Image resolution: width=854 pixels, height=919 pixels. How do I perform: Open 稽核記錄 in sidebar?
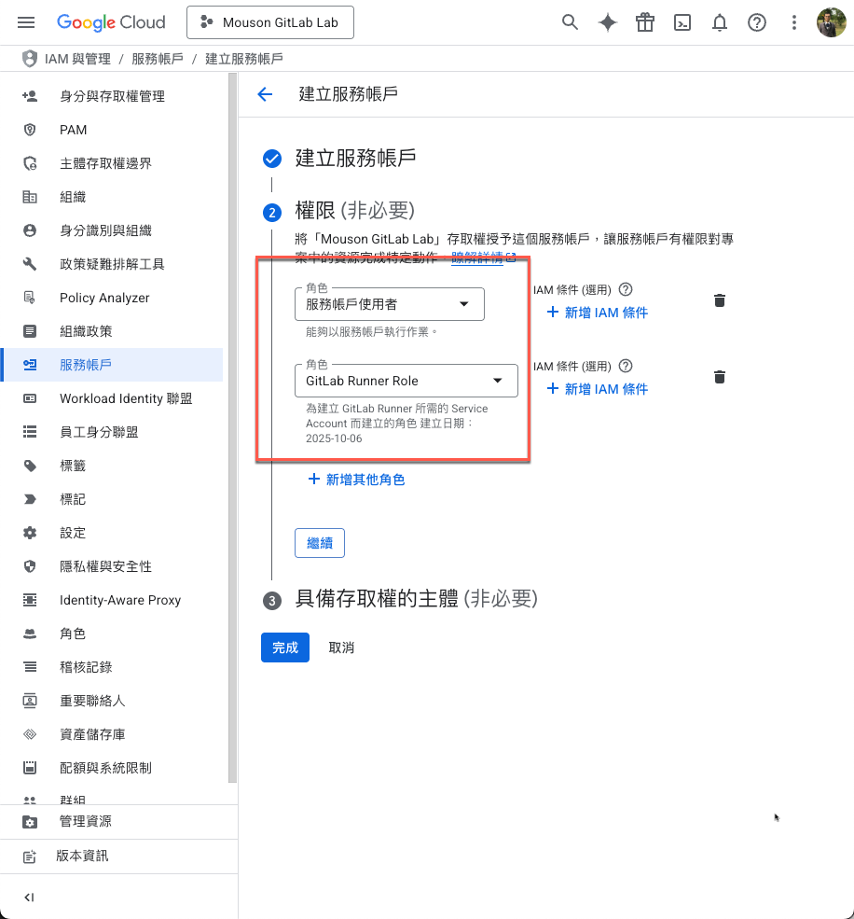point(111,667)
